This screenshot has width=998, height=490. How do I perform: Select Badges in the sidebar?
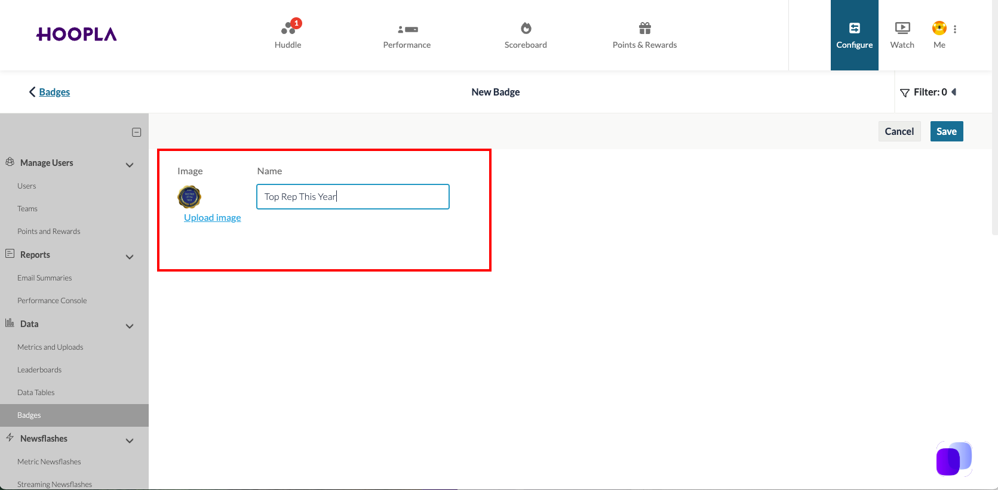[x=74, y=415]
